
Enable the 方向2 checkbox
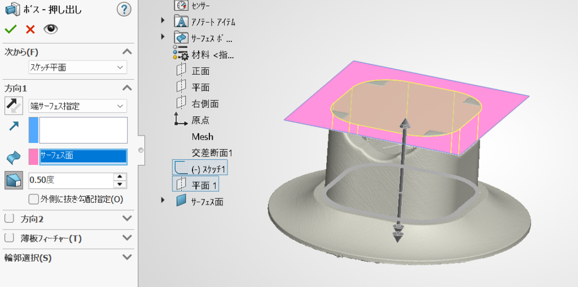pyautogui.click(x=8, y=219)
